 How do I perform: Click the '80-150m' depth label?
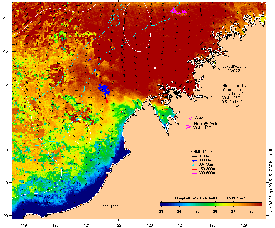[x=206, y=165]
